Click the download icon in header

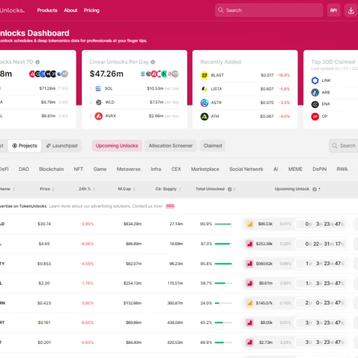click(x=351, y=10)
